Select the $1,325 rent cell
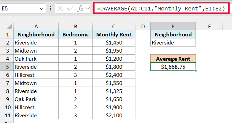The height and width of the screenshot is (123, 232). (114, 91)
